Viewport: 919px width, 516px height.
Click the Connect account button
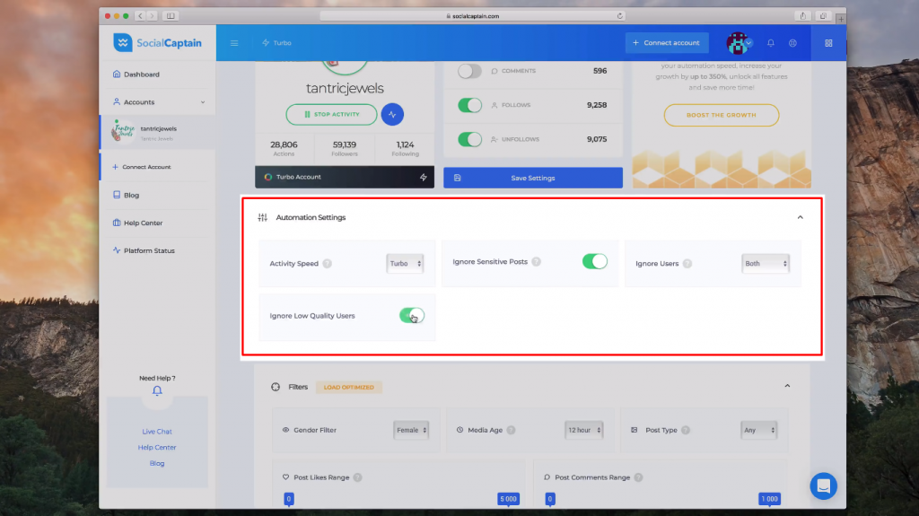(667, 43)
